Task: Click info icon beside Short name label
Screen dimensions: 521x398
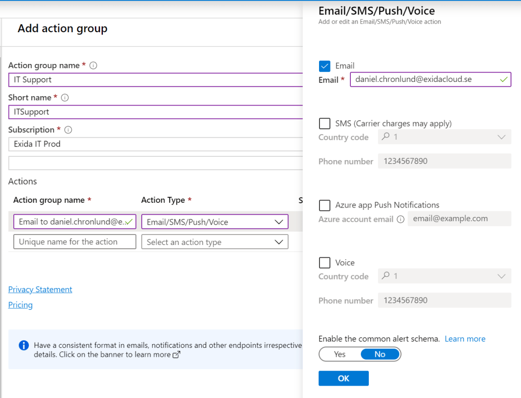Action: [65, 98]
